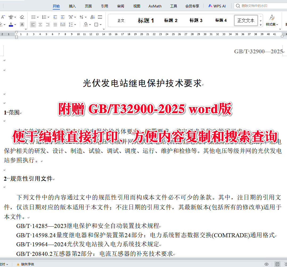Apply font color with the A icon
287x267 pixels.
[11, 24]
